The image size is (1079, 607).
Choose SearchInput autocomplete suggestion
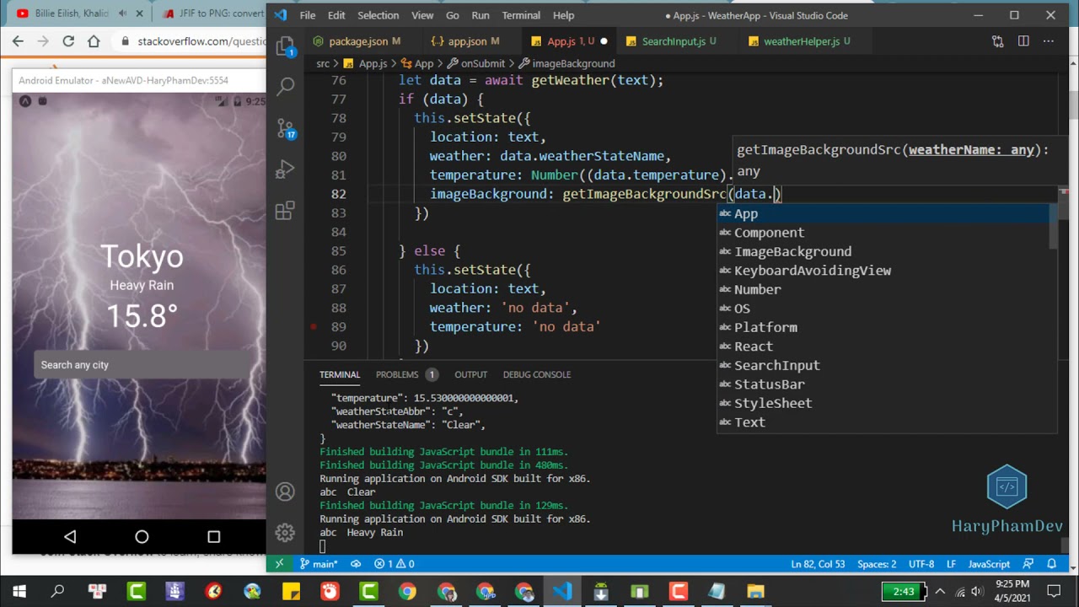[x=883, y=365]
